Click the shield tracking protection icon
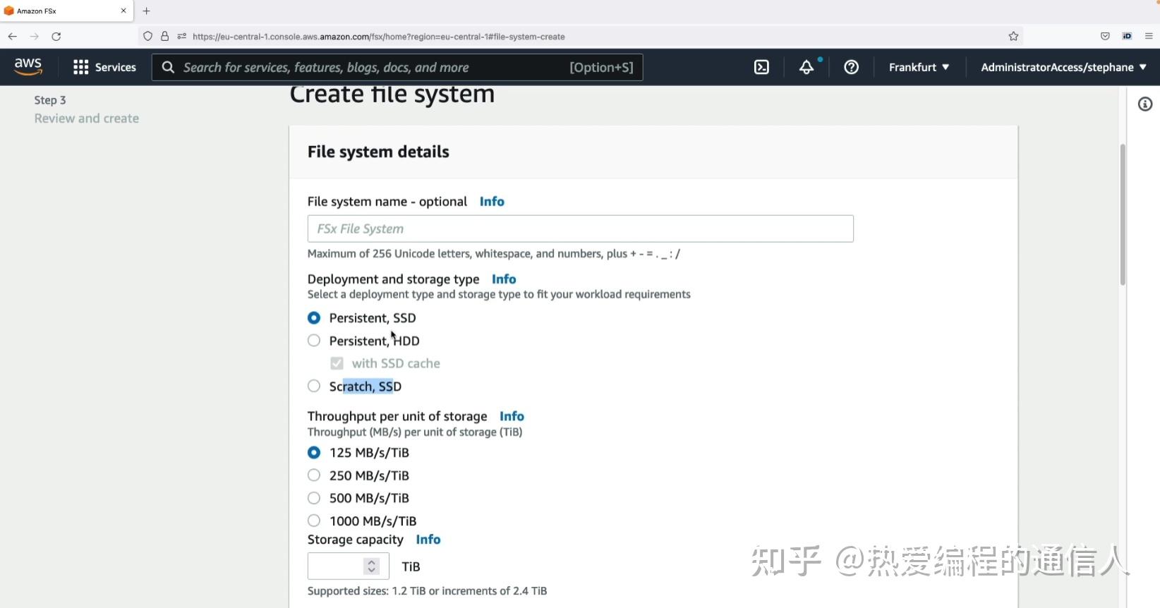1160x608 pixels. tap(147, 36)
